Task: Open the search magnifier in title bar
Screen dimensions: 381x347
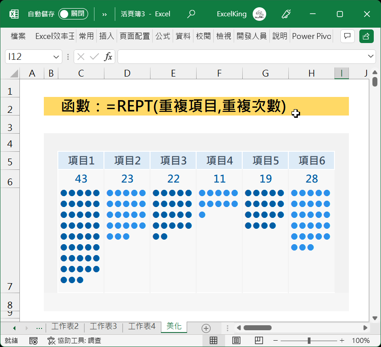Action: click(x=191, y=14)
